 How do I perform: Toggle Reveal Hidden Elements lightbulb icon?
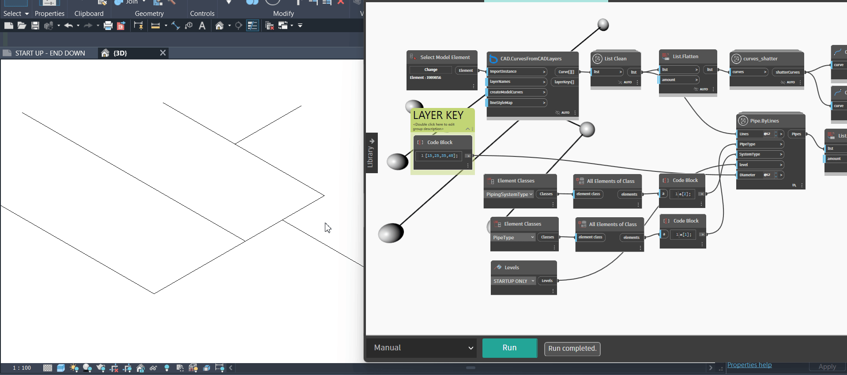(167, 368)
